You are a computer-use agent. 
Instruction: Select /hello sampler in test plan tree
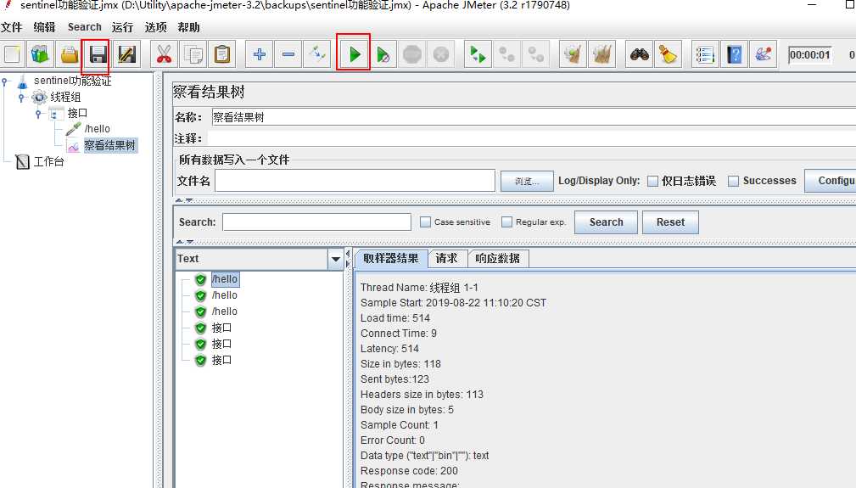click(97, 129)
